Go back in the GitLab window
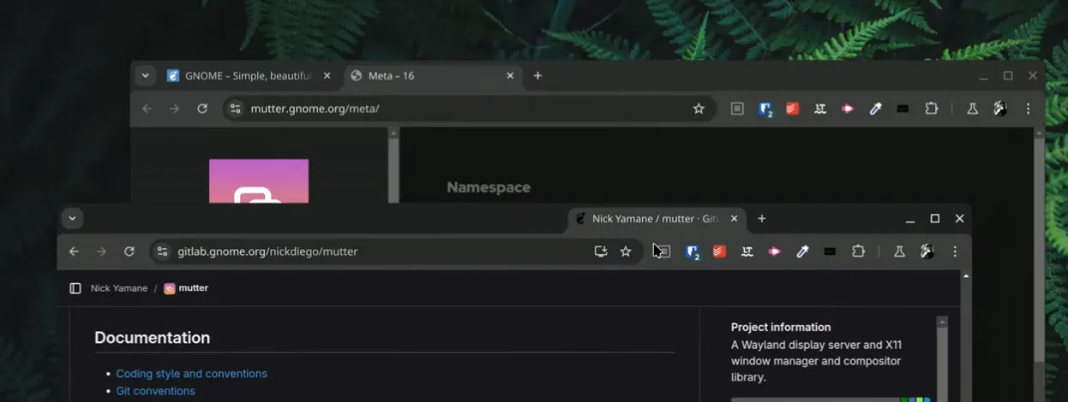 click(74, 251)
